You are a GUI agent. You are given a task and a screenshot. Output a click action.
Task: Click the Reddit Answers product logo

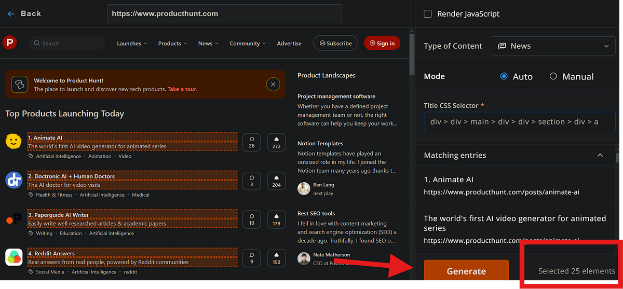click(x=13, y=257)
